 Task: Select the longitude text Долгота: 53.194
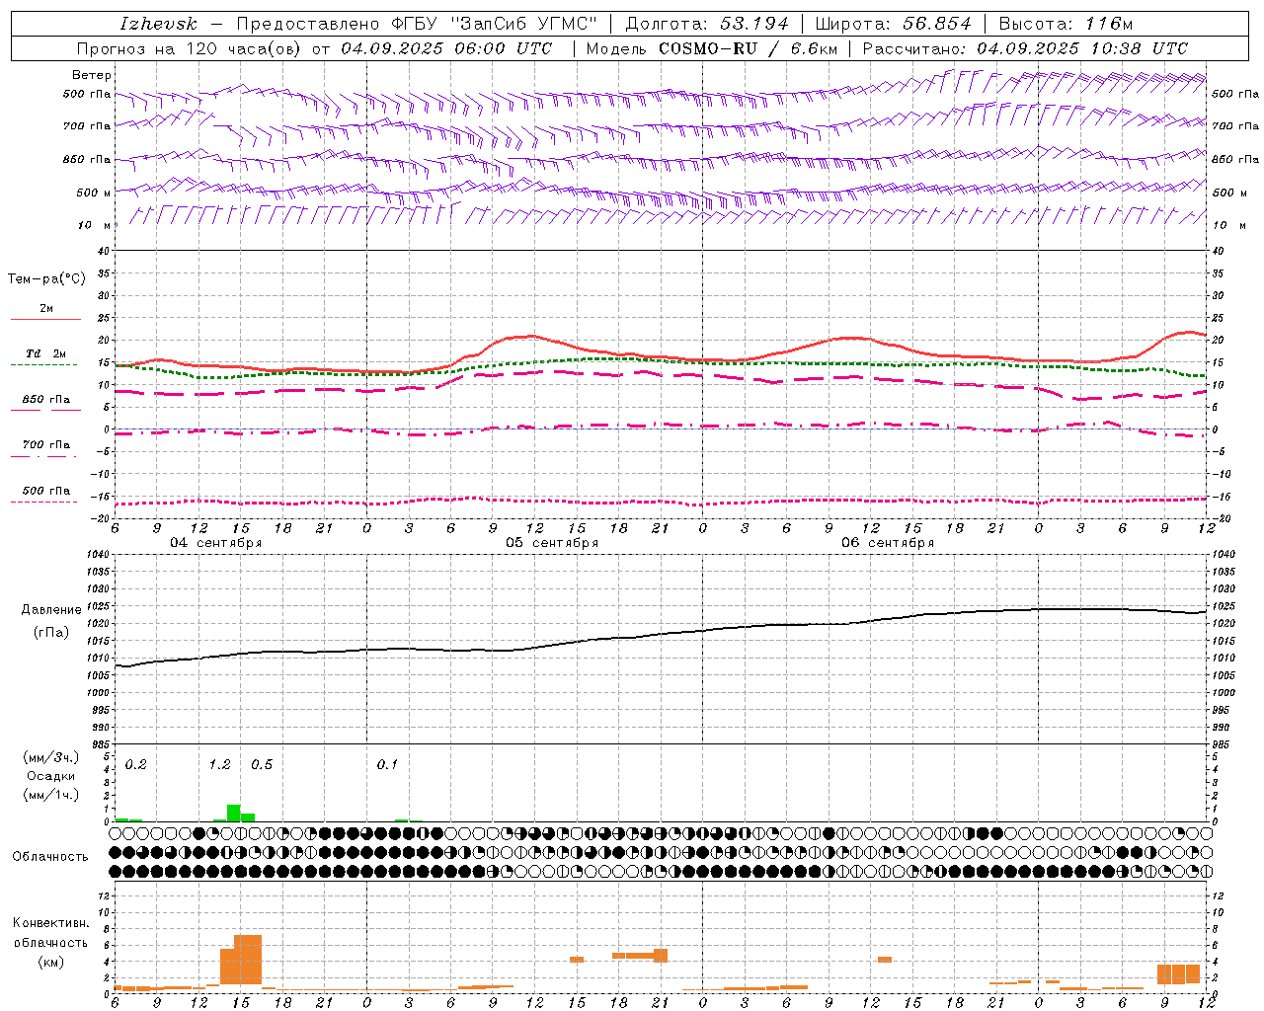707,24
